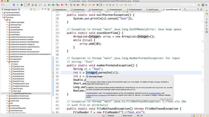
Task: Expand the MultiTry.java file node
Action: pos(10,88)
